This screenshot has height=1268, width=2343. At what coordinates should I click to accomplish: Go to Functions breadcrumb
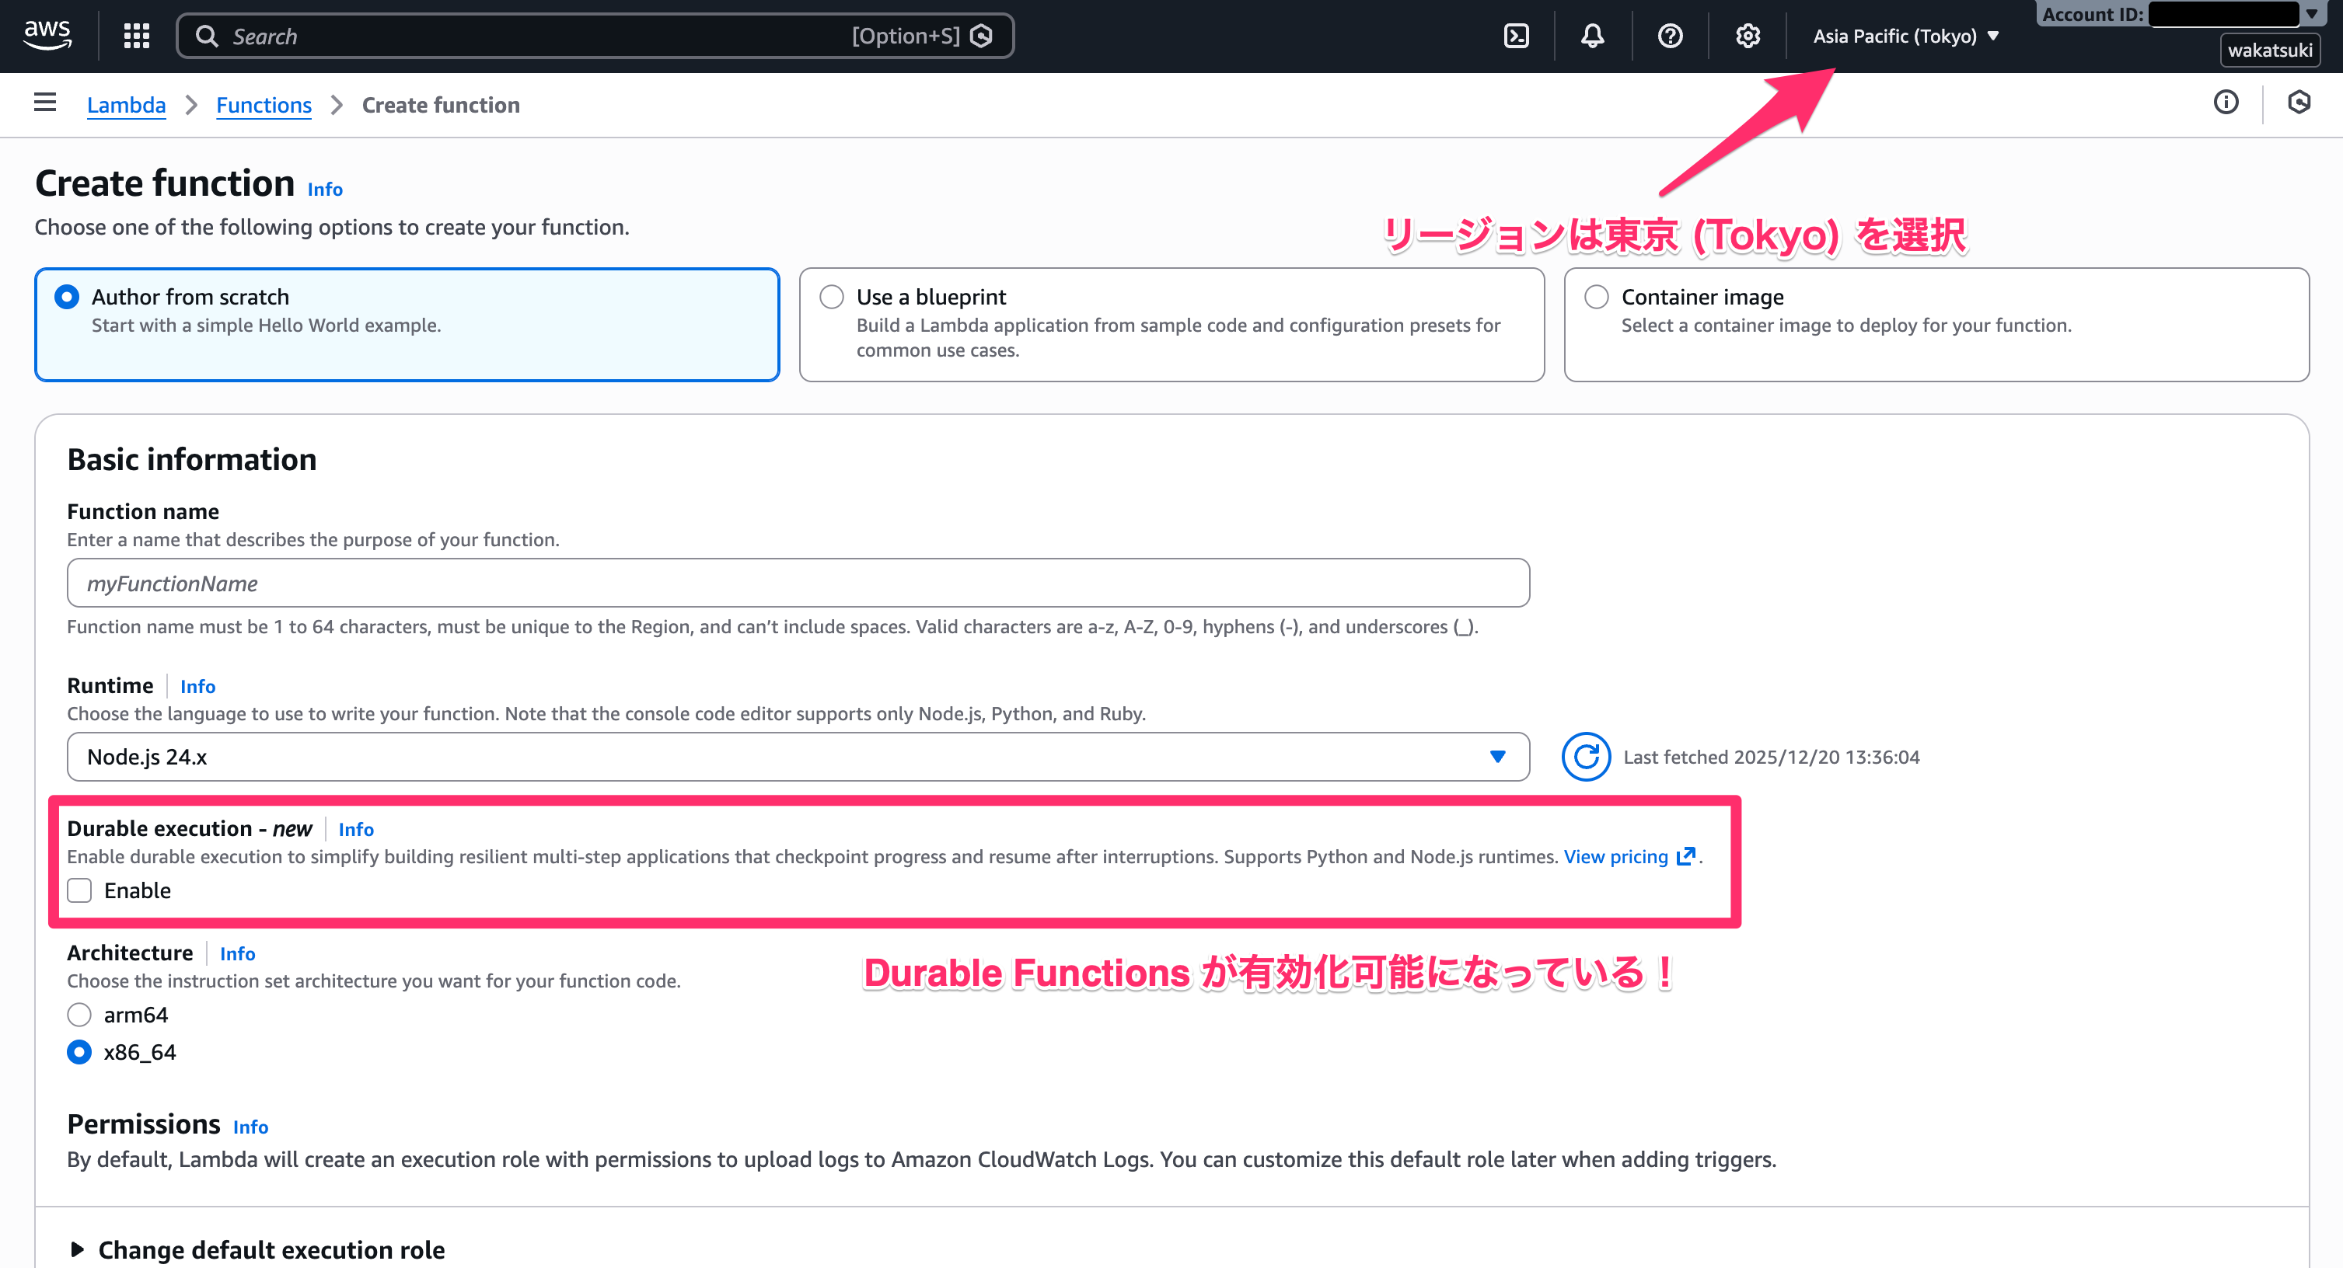coord(264,106)
